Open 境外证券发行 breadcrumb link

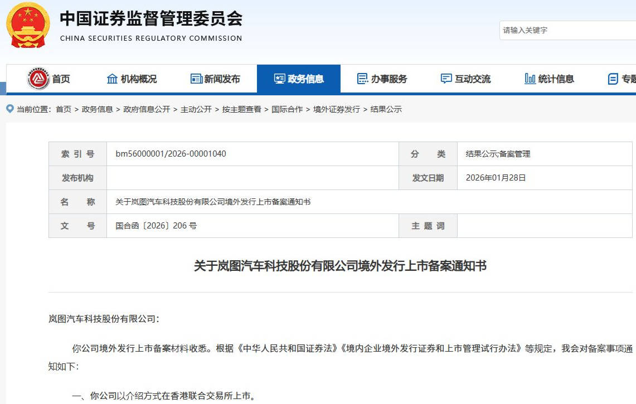[336, 109]
